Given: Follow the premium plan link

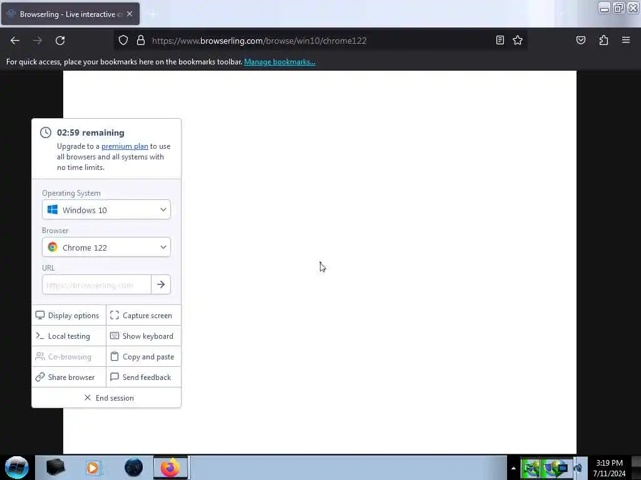Looking at the screenshot, I should point(125,146).
